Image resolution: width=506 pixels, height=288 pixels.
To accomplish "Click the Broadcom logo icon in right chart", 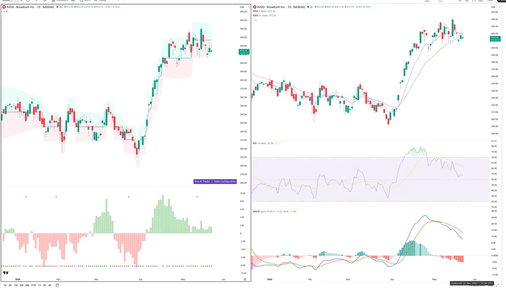I will point(255,7).
